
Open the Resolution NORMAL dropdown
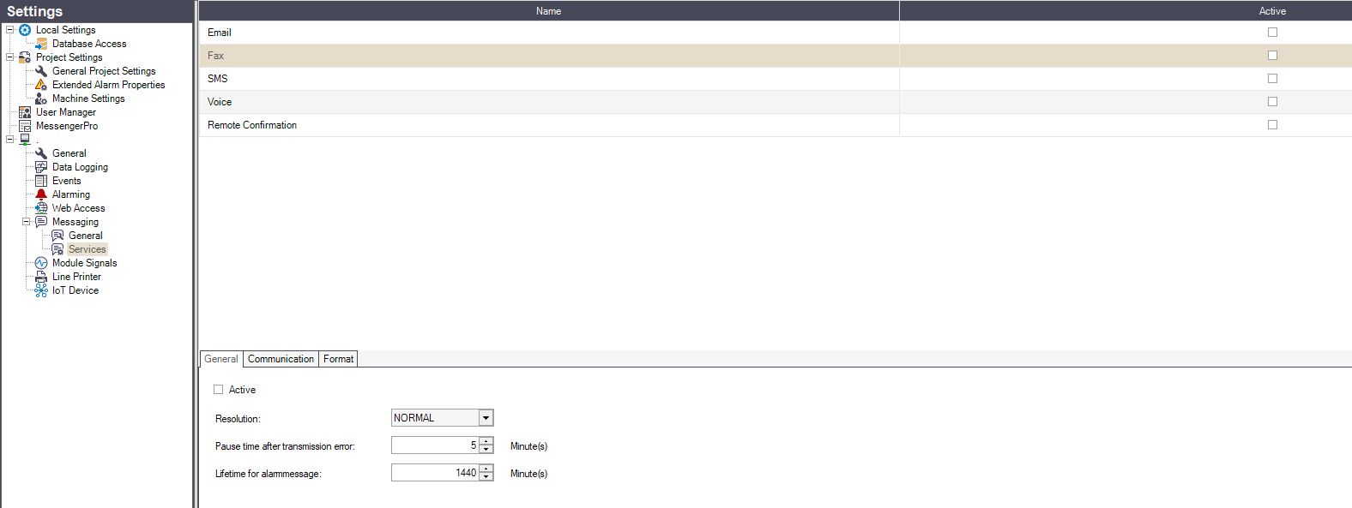[486, 418]
